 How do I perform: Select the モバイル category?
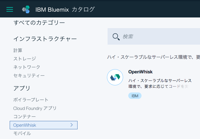click(x=22, y=134)
